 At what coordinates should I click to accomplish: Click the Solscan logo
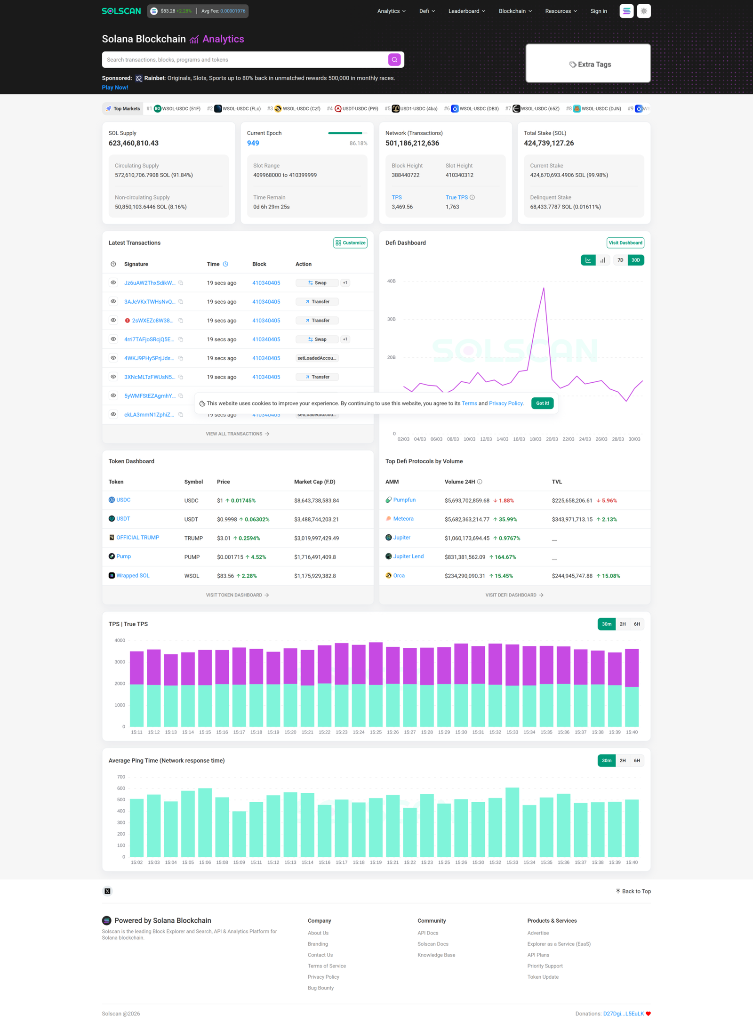(x=121, y=11)
